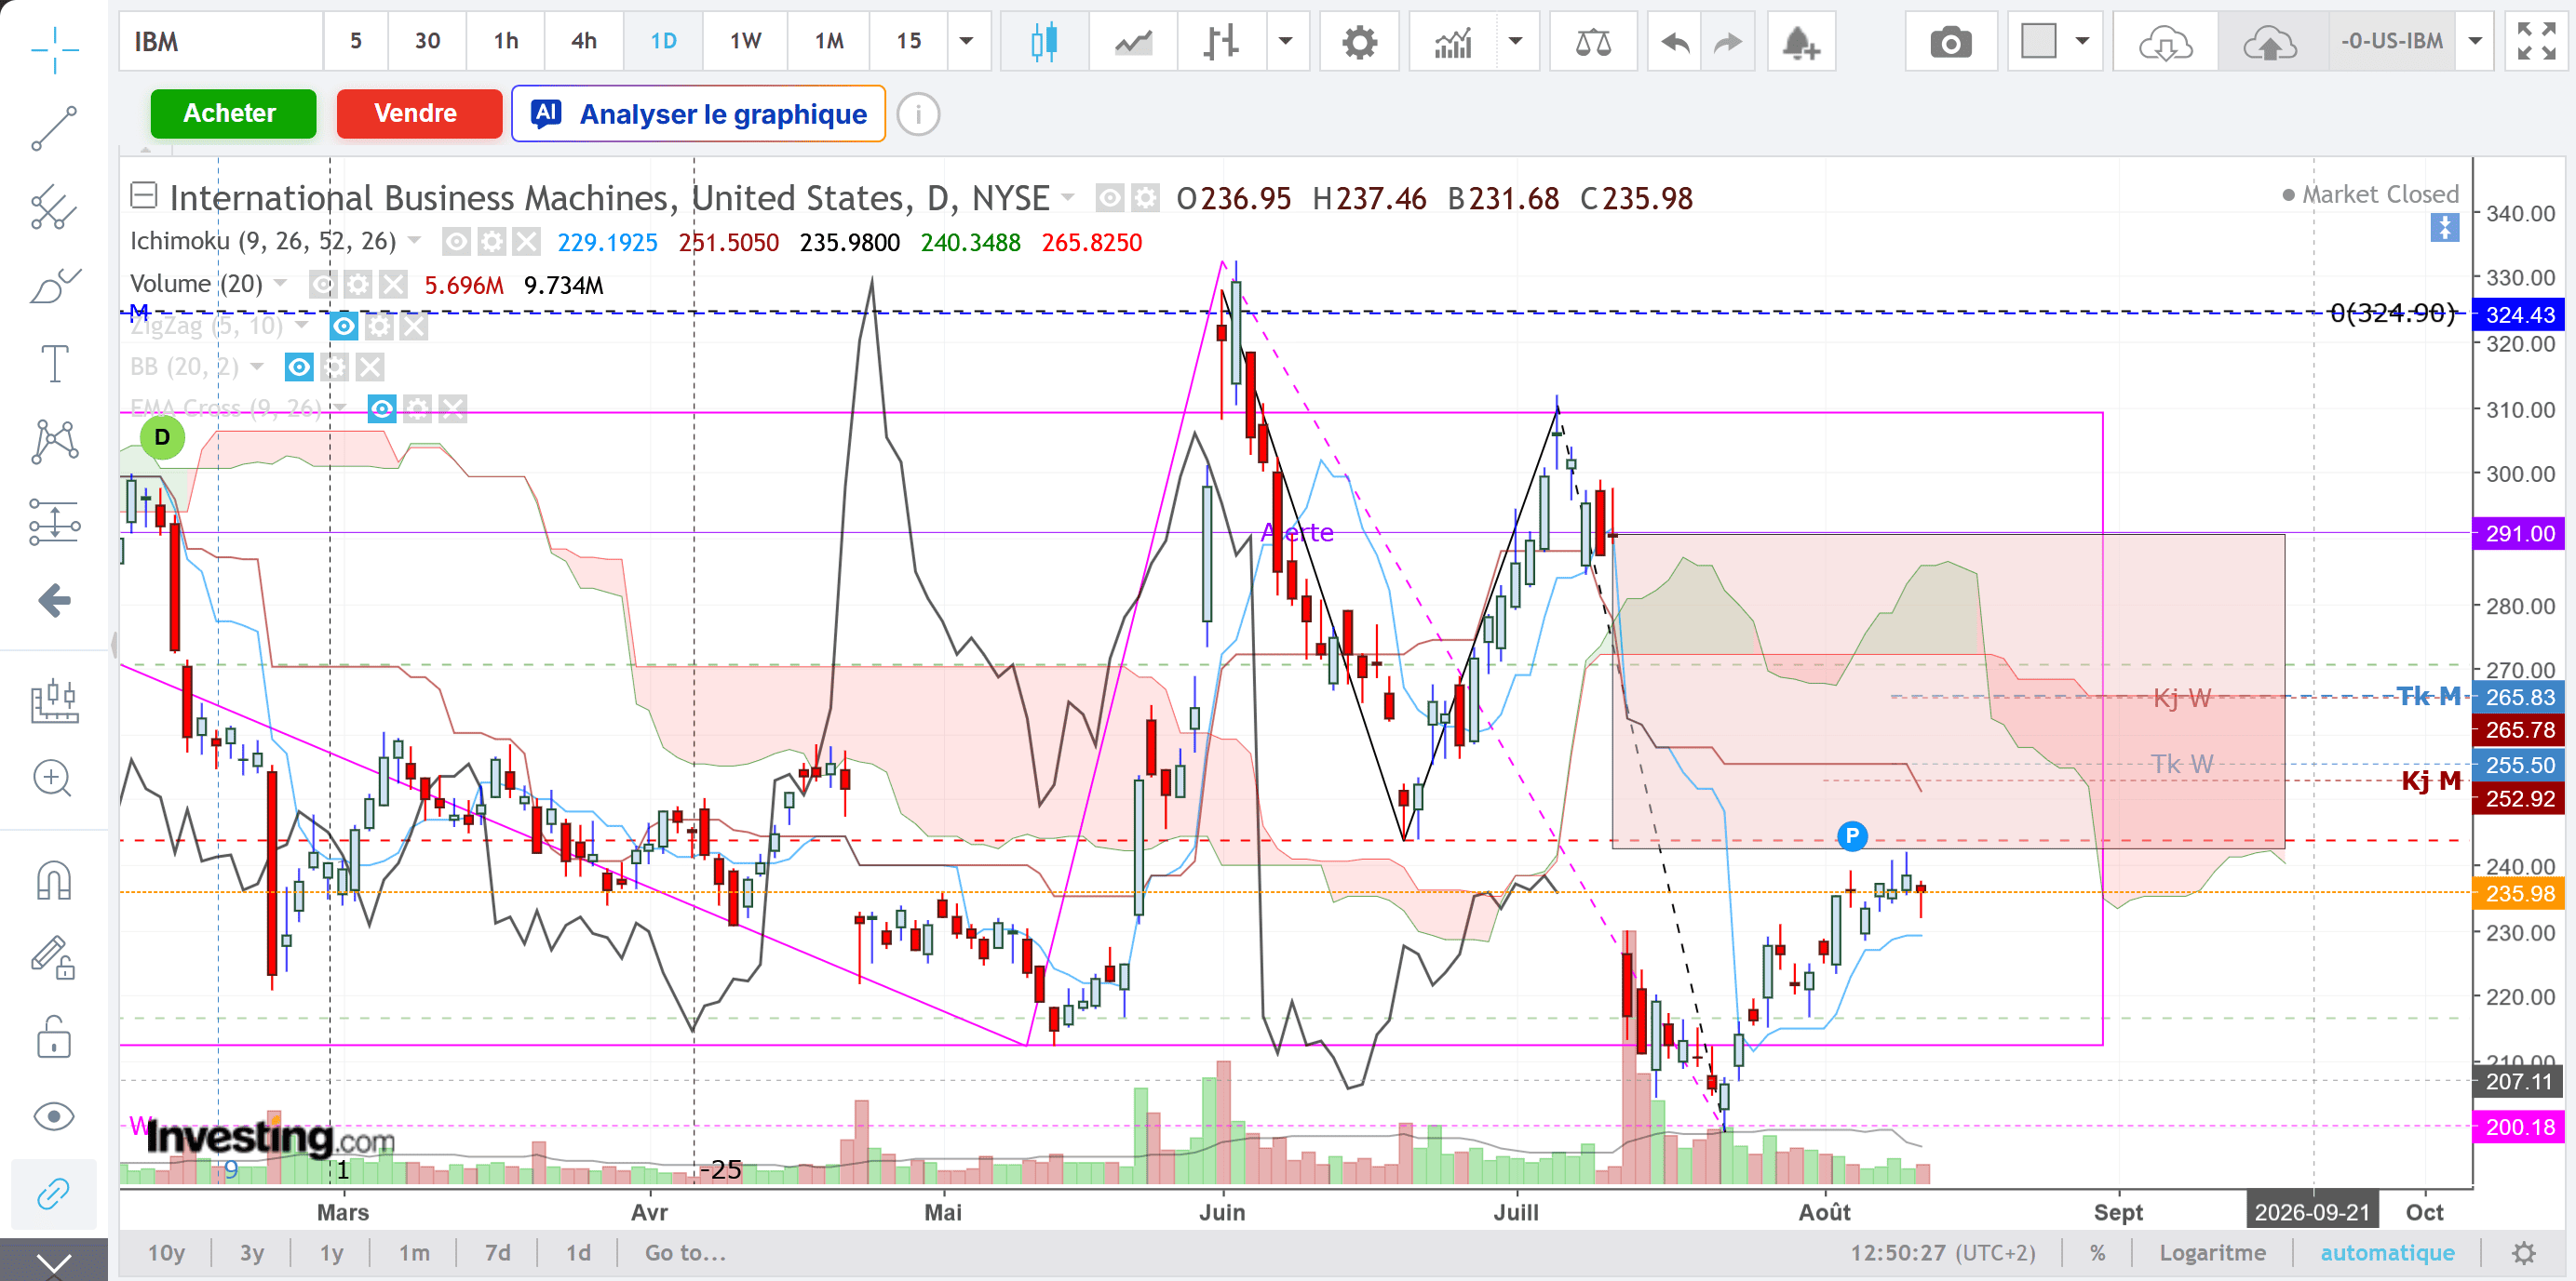This screenshot has width=2576, height=1281.
Task: Select the brush drawing tool
Action: pos(54,286)
